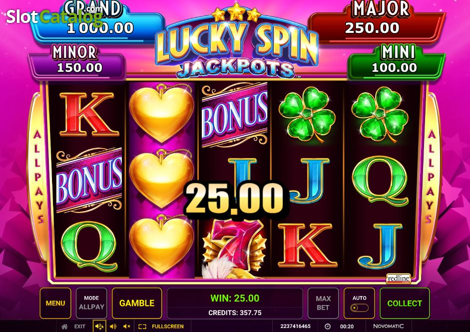470x332 pixels.
Task: Click the golden heart on middle row
Action: point(161,178)
